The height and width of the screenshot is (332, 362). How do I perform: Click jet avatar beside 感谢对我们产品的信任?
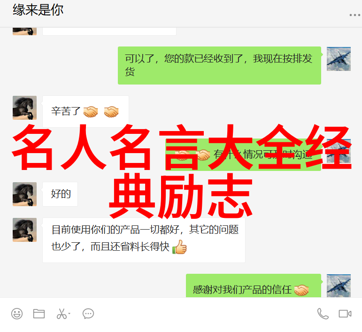pyautogui.click(x=339, y=286)
